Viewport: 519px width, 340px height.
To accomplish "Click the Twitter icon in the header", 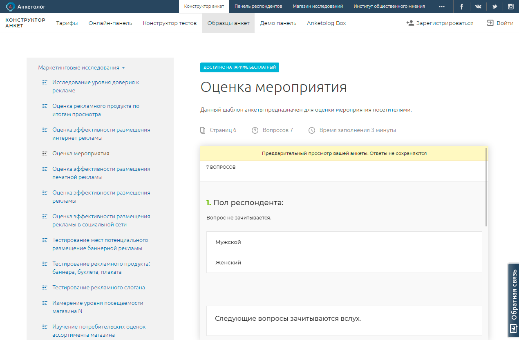I will coord(494,6).
